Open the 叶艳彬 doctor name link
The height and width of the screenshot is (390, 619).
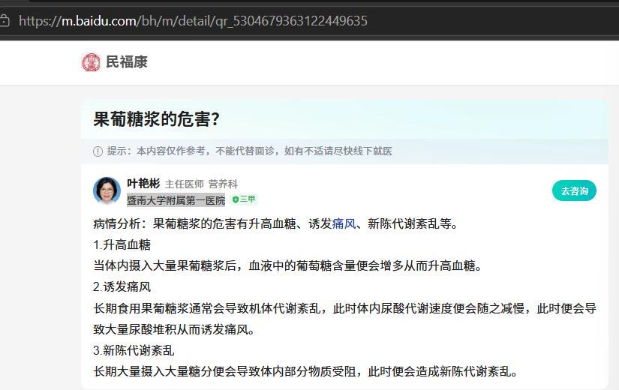pos(143,184)
